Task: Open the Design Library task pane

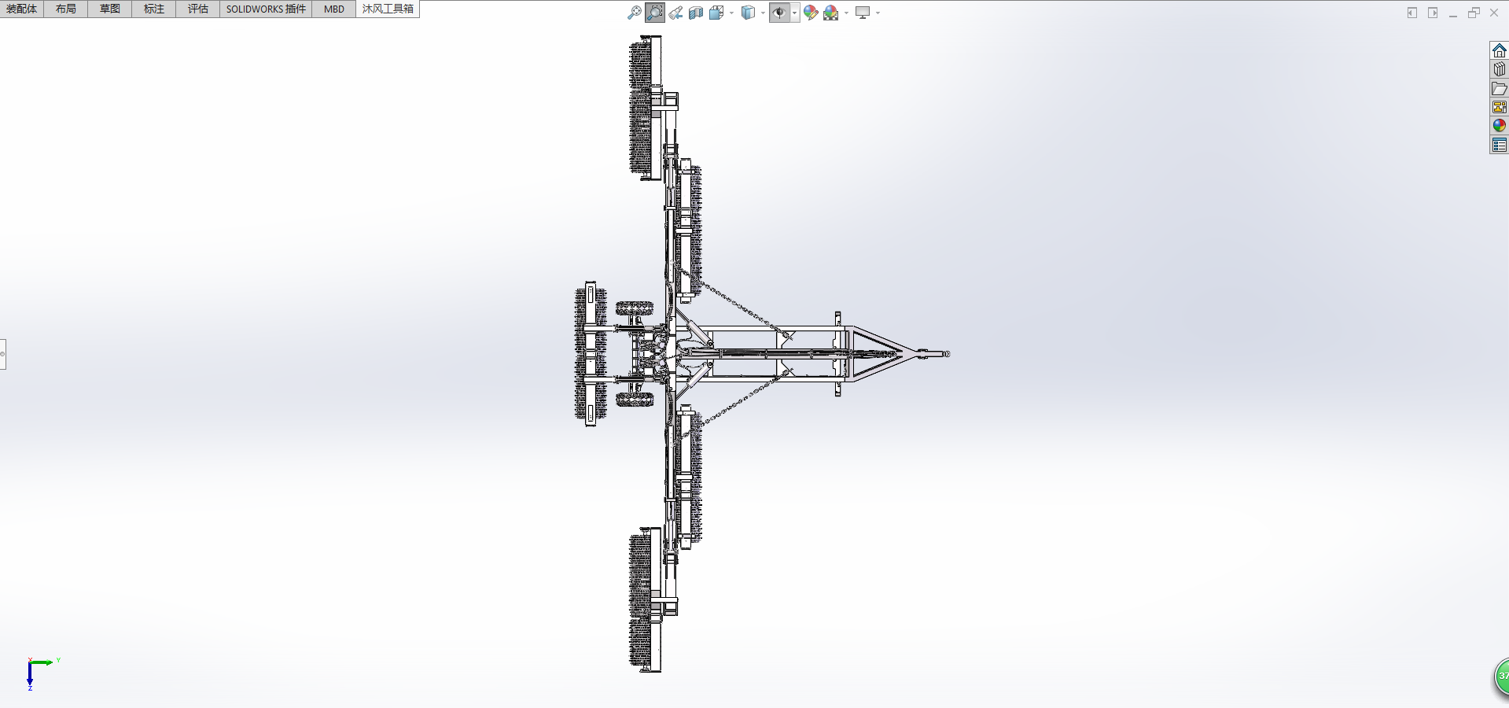Action: [x=1500, y=69]
